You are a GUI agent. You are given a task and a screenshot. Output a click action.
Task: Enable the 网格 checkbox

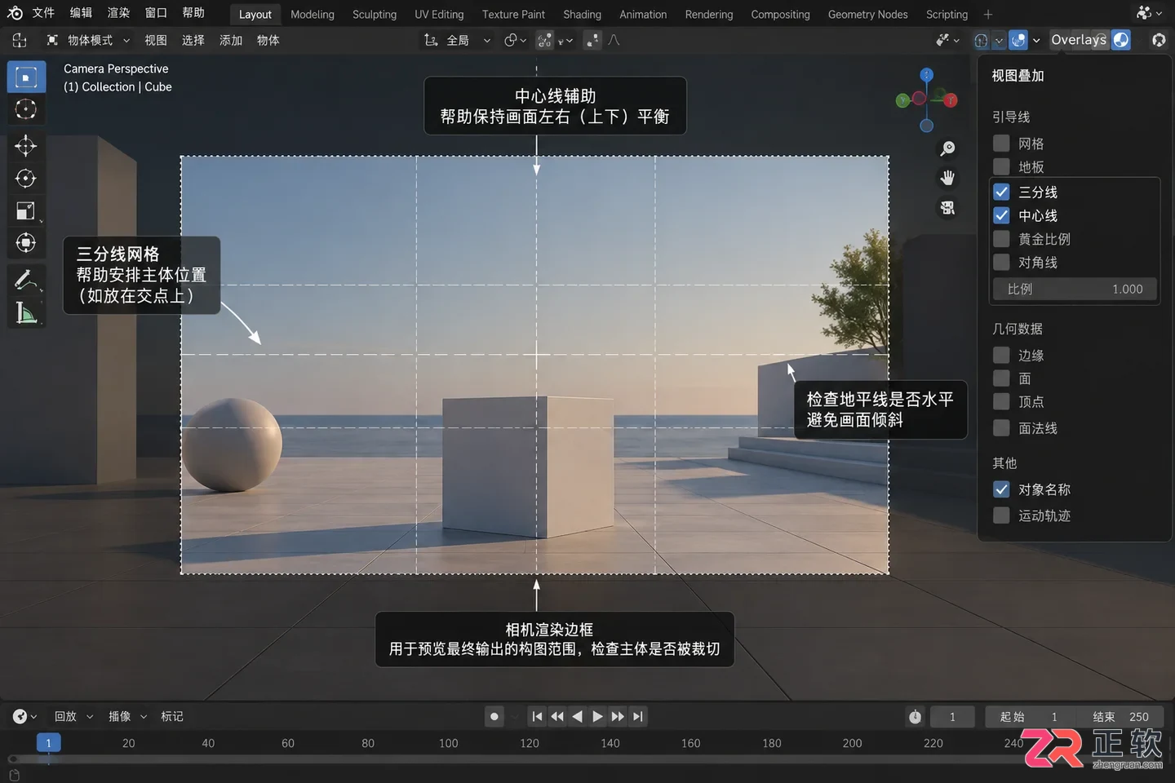1001,144
